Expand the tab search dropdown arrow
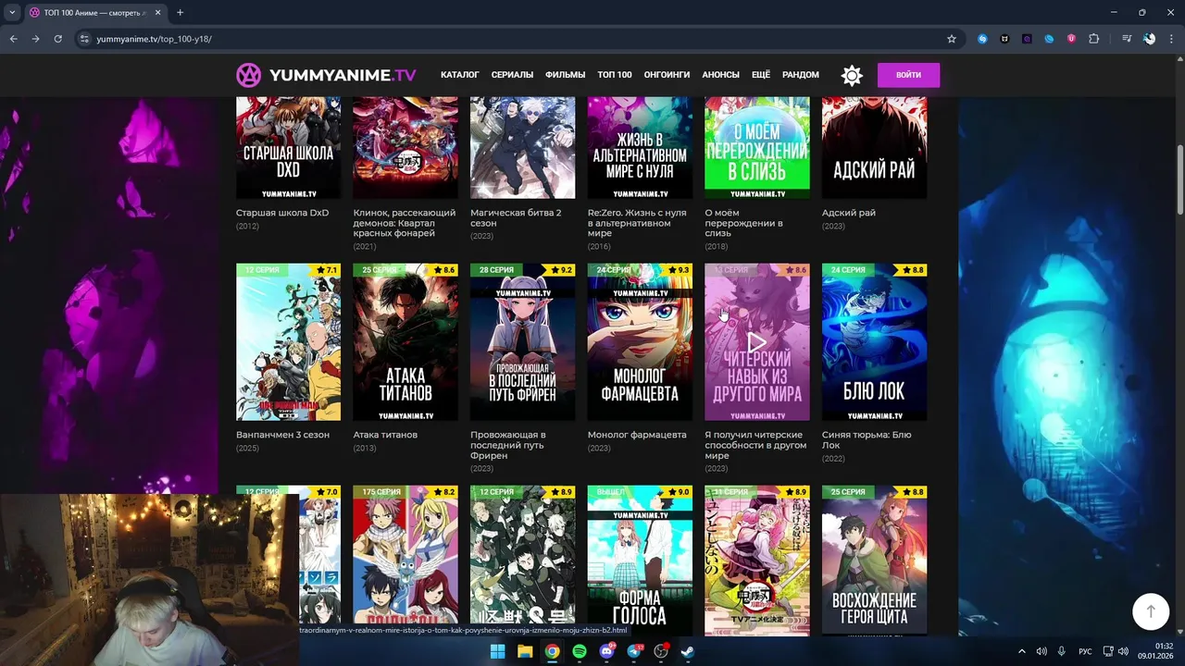 coord(12,12)
